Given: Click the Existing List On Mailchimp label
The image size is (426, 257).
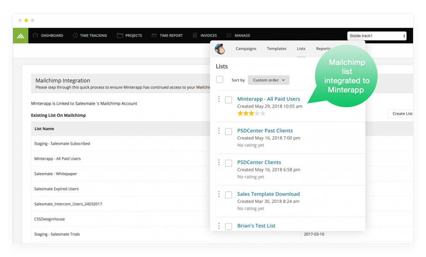Looking at the screenshot, I should point(58,115).
